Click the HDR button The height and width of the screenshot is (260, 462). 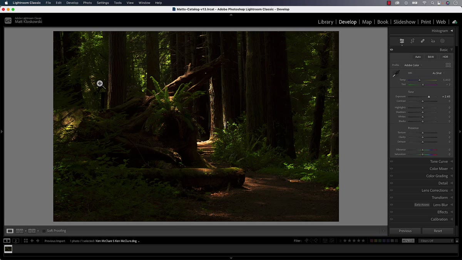[x=445, y=57]
